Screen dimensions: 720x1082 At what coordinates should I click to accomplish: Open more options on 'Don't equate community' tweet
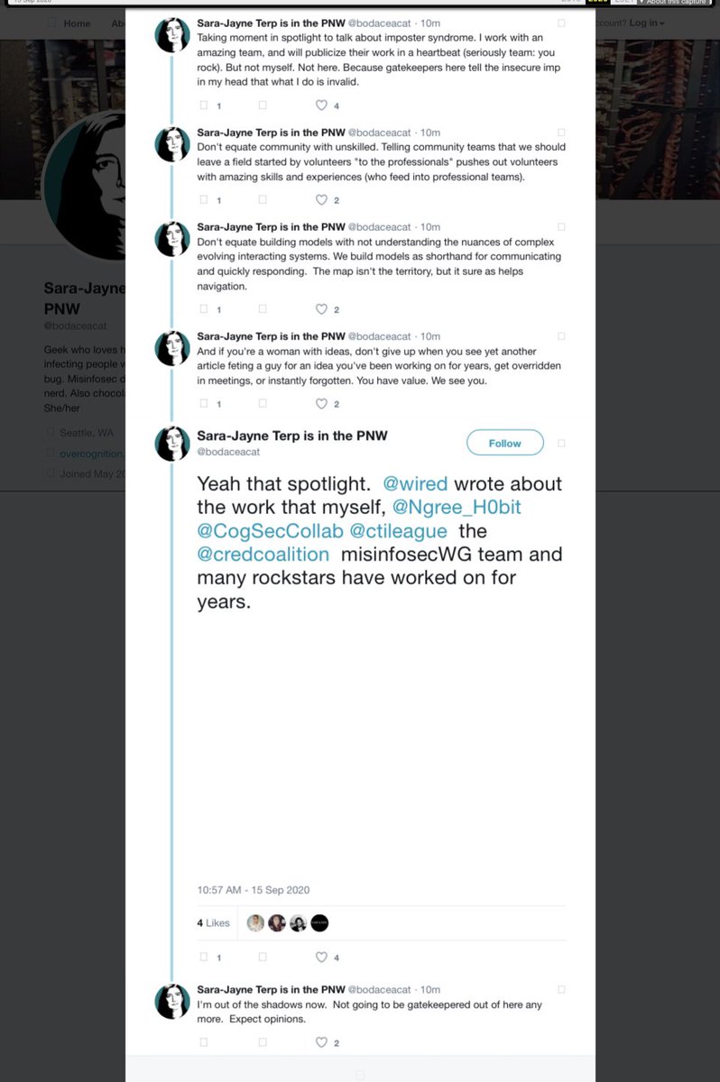point(562,133)
